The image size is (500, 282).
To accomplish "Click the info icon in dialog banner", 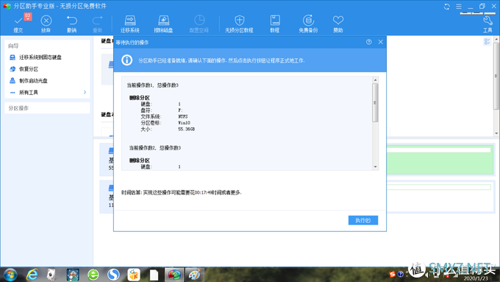I will click(x=126, y=60).
